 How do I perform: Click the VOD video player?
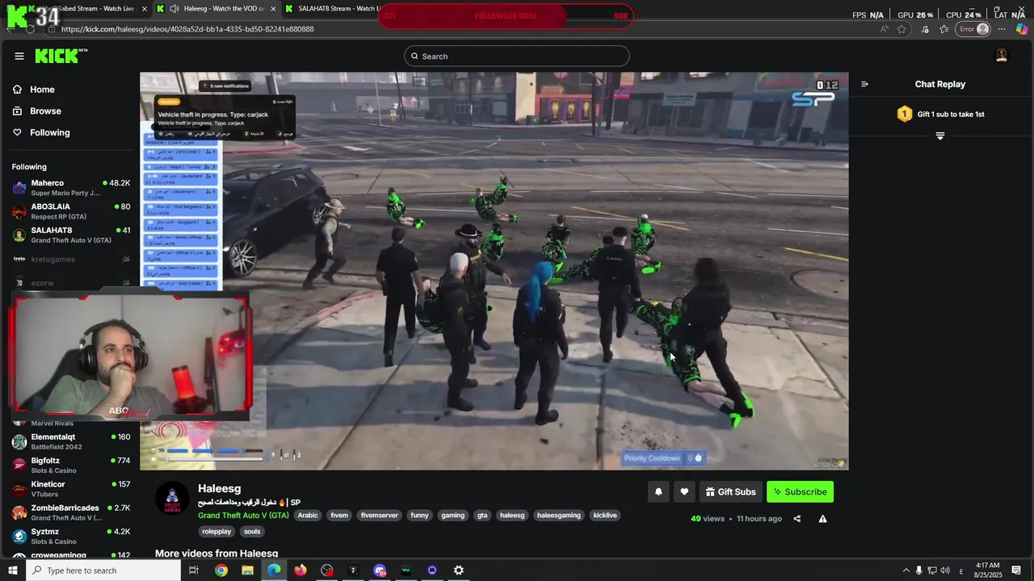[494, 271]
